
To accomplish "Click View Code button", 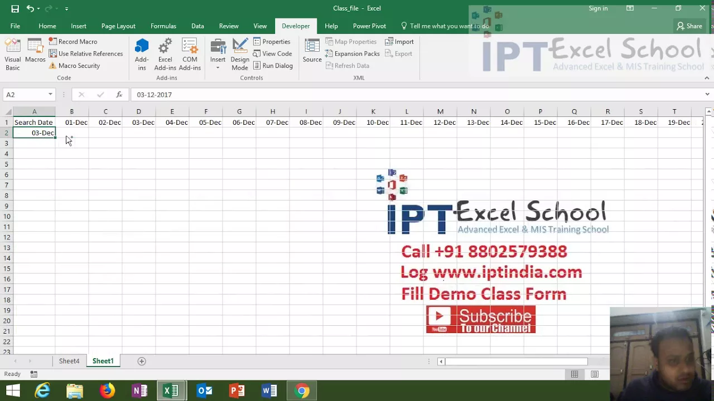I will coord(272,53).
